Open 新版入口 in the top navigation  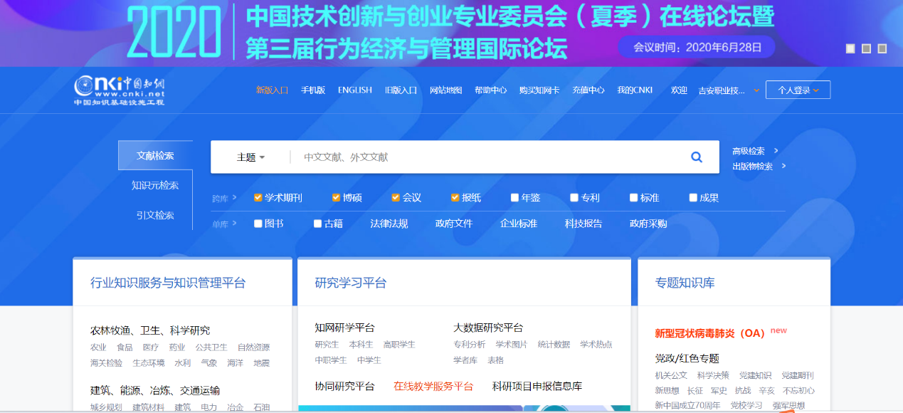click(272, 90)
